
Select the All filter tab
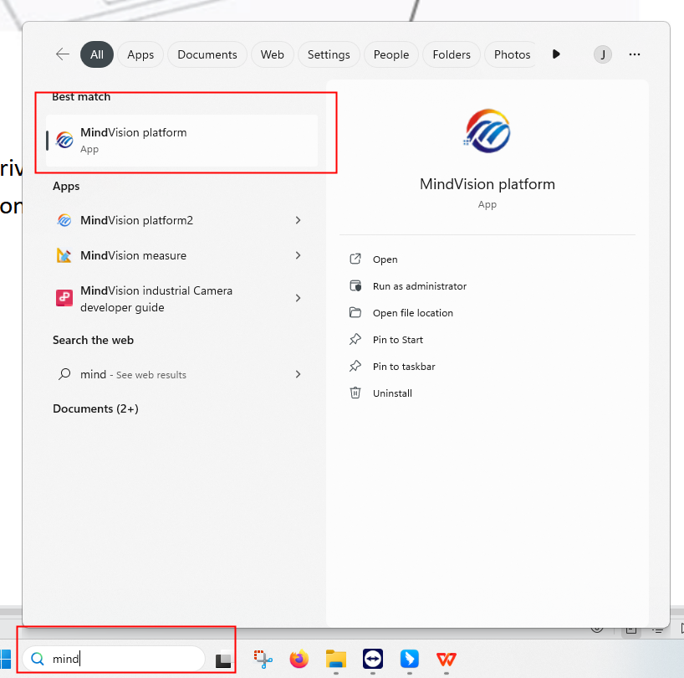[97, 54]
